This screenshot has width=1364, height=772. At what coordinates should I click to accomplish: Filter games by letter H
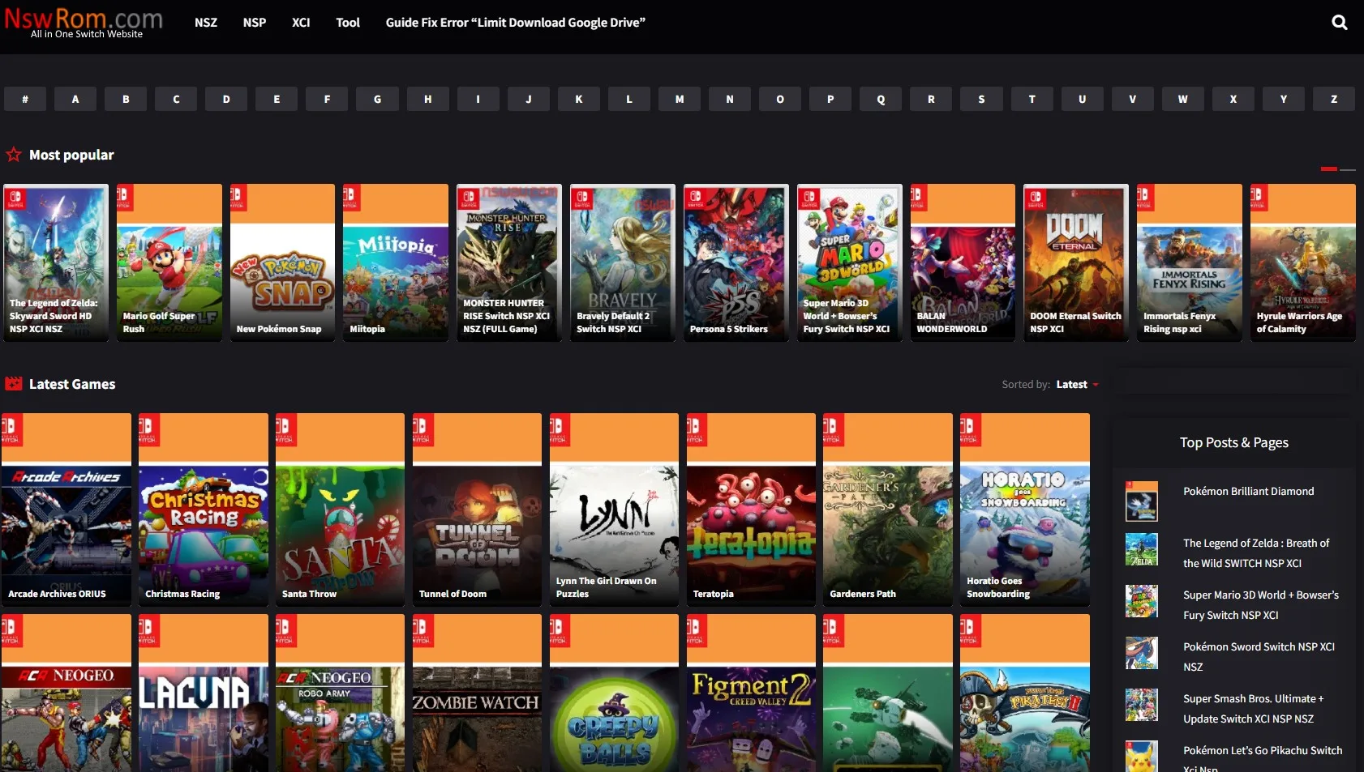427,99
